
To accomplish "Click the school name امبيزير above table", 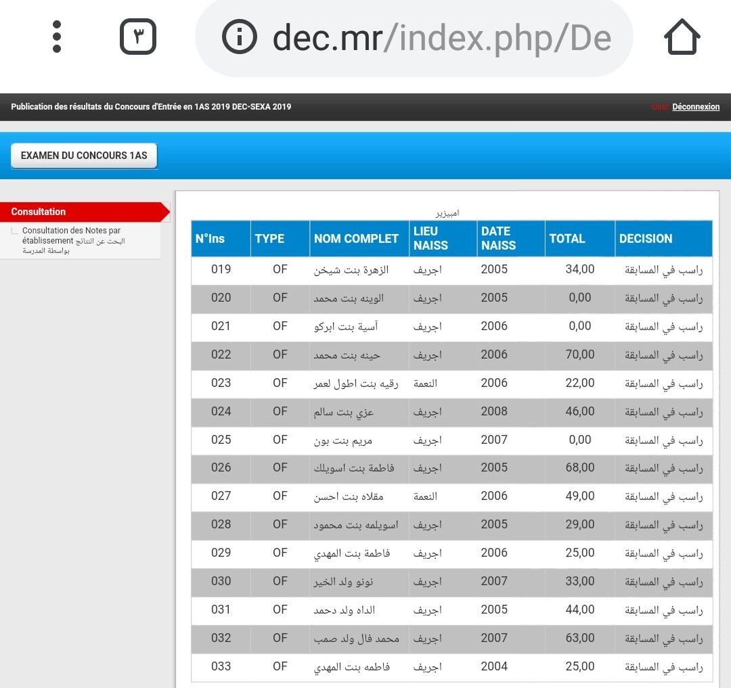I will click(x=447, y=213).
